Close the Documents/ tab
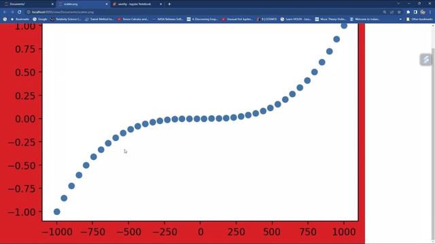This screenshot has width=435, height=244. [53, 4]
